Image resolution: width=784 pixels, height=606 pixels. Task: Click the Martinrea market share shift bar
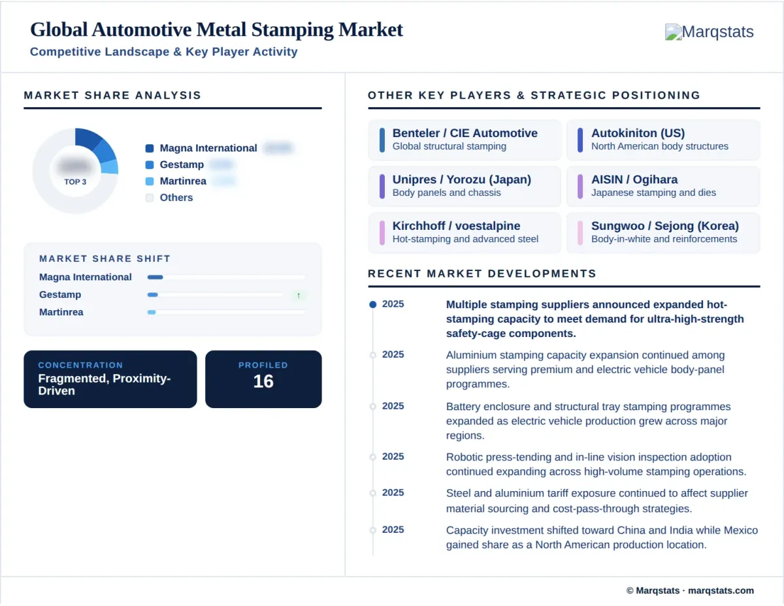[x=226, y=312]
